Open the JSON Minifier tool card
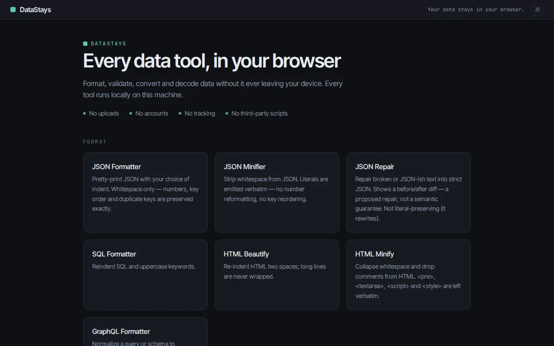 (277, 192)
